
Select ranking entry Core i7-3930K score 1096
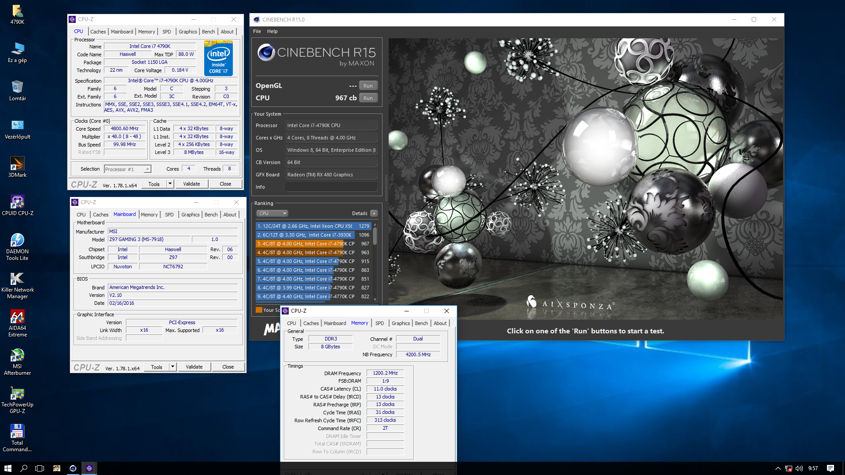tap(313, 235)
